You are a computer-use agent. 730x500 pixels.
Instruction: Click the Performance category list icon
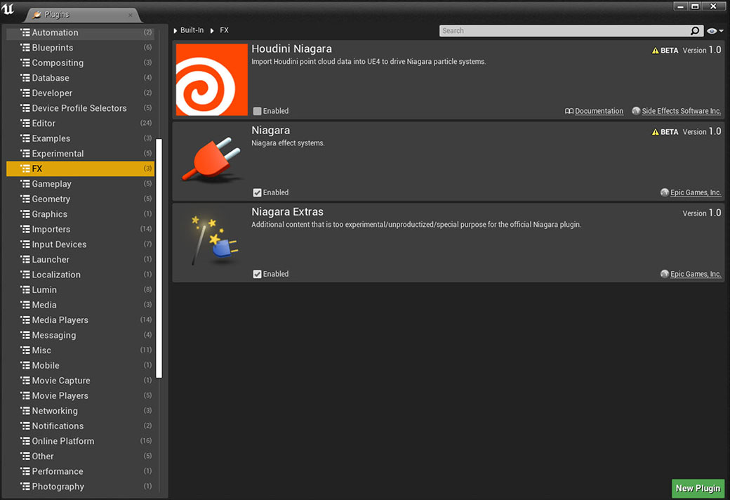click(25, 471)
